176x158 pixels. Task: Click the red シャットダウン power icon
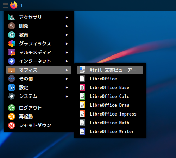point(12,125)
